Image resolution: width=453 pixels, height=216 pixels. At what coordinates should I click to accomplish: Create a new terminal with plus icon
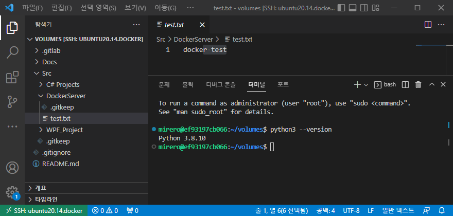pos(357,85)
